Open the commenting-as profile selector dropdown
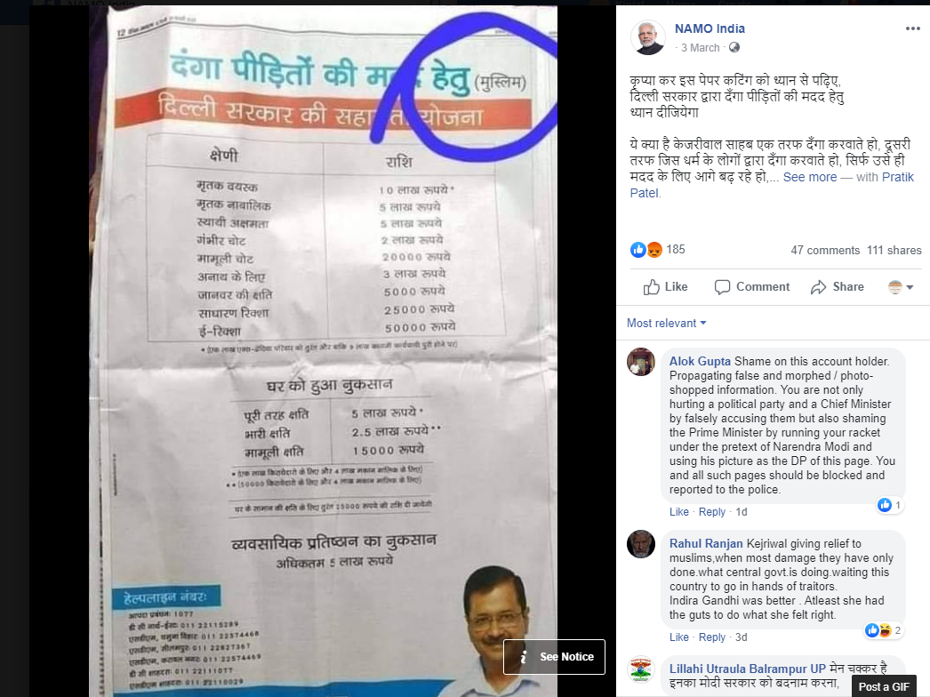Image resolution: width=930 pixels, height=697 pixels. pos(901,287)
